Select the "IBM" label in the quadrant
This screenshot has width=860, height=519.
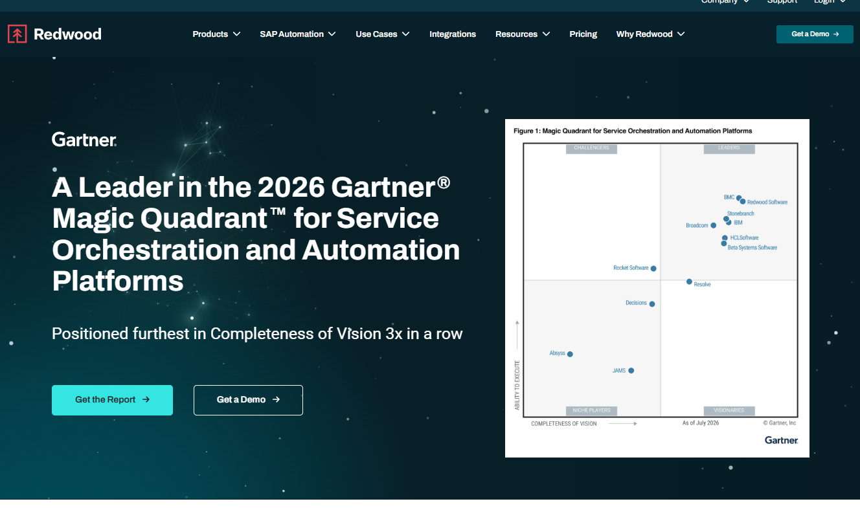tap(738, 223)
